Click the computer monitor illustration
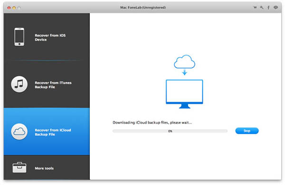This screenshot has height=185, width=285. (184, 94)
